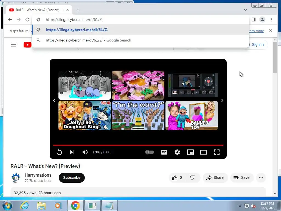Click the page's vertical scrollbar thumb
Viewport: 281px width, 211px height.
275,57
